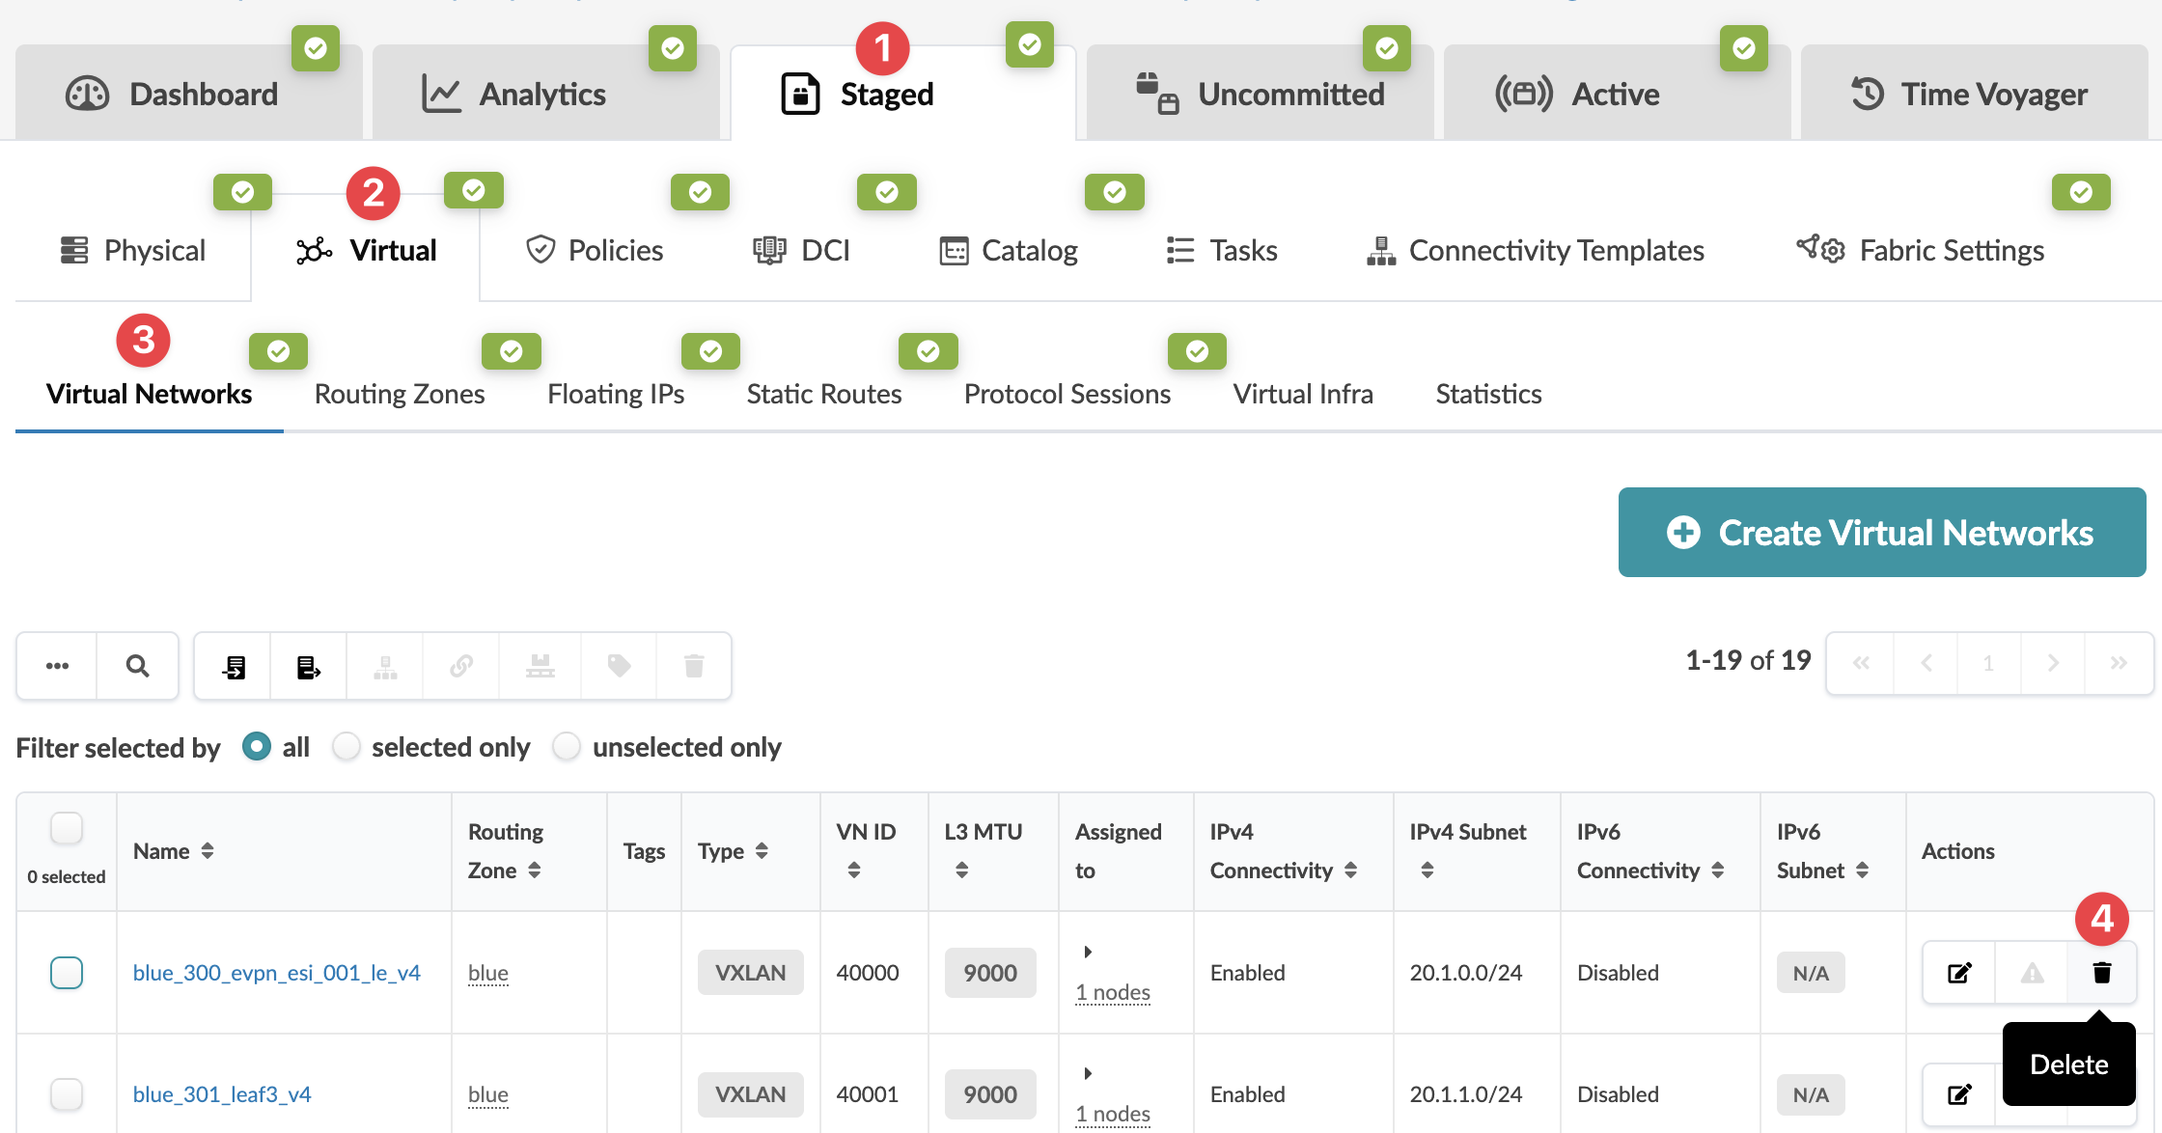Check the checkbox for blue_300_evpn_esi_001_le_v4 row

tap(66, 973)
